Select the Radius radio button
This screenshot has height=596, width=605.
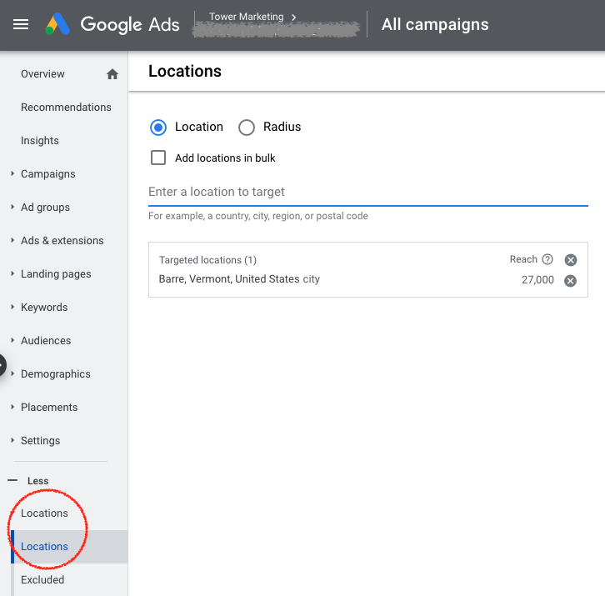coord(247,128)
